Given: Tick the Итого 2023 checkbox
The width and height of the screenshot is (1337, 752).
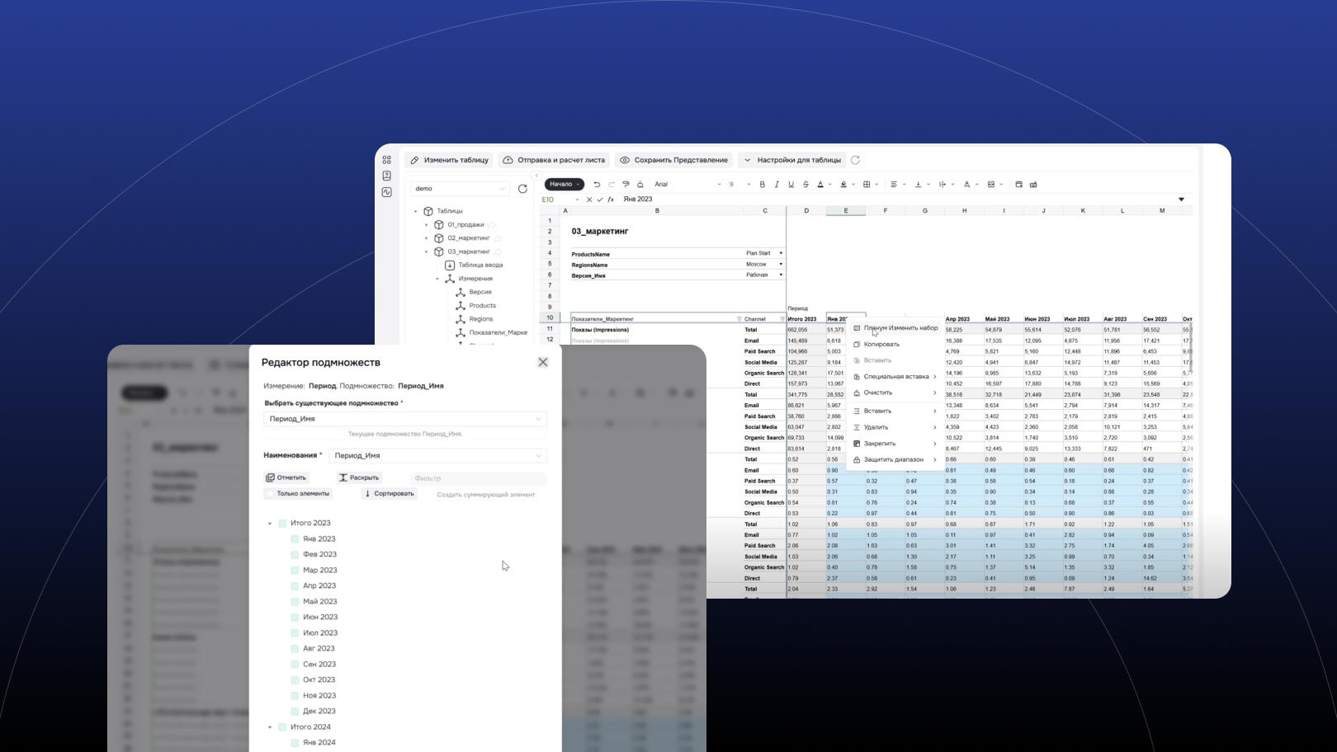Looking at the screenshot, I should tap(282, 524).
